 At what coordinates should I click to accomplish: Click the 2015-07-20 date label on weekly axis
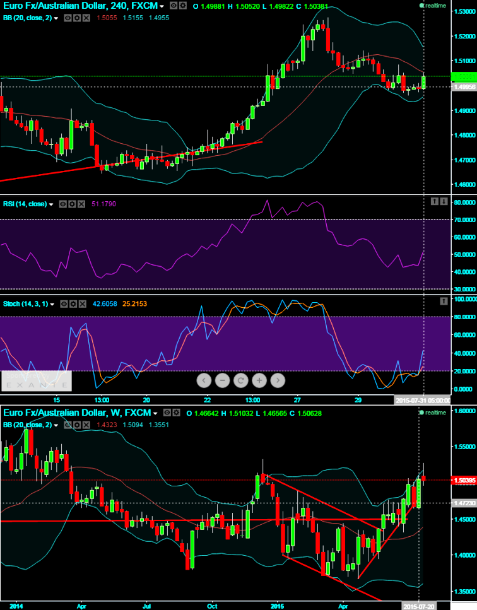[419, 606]
